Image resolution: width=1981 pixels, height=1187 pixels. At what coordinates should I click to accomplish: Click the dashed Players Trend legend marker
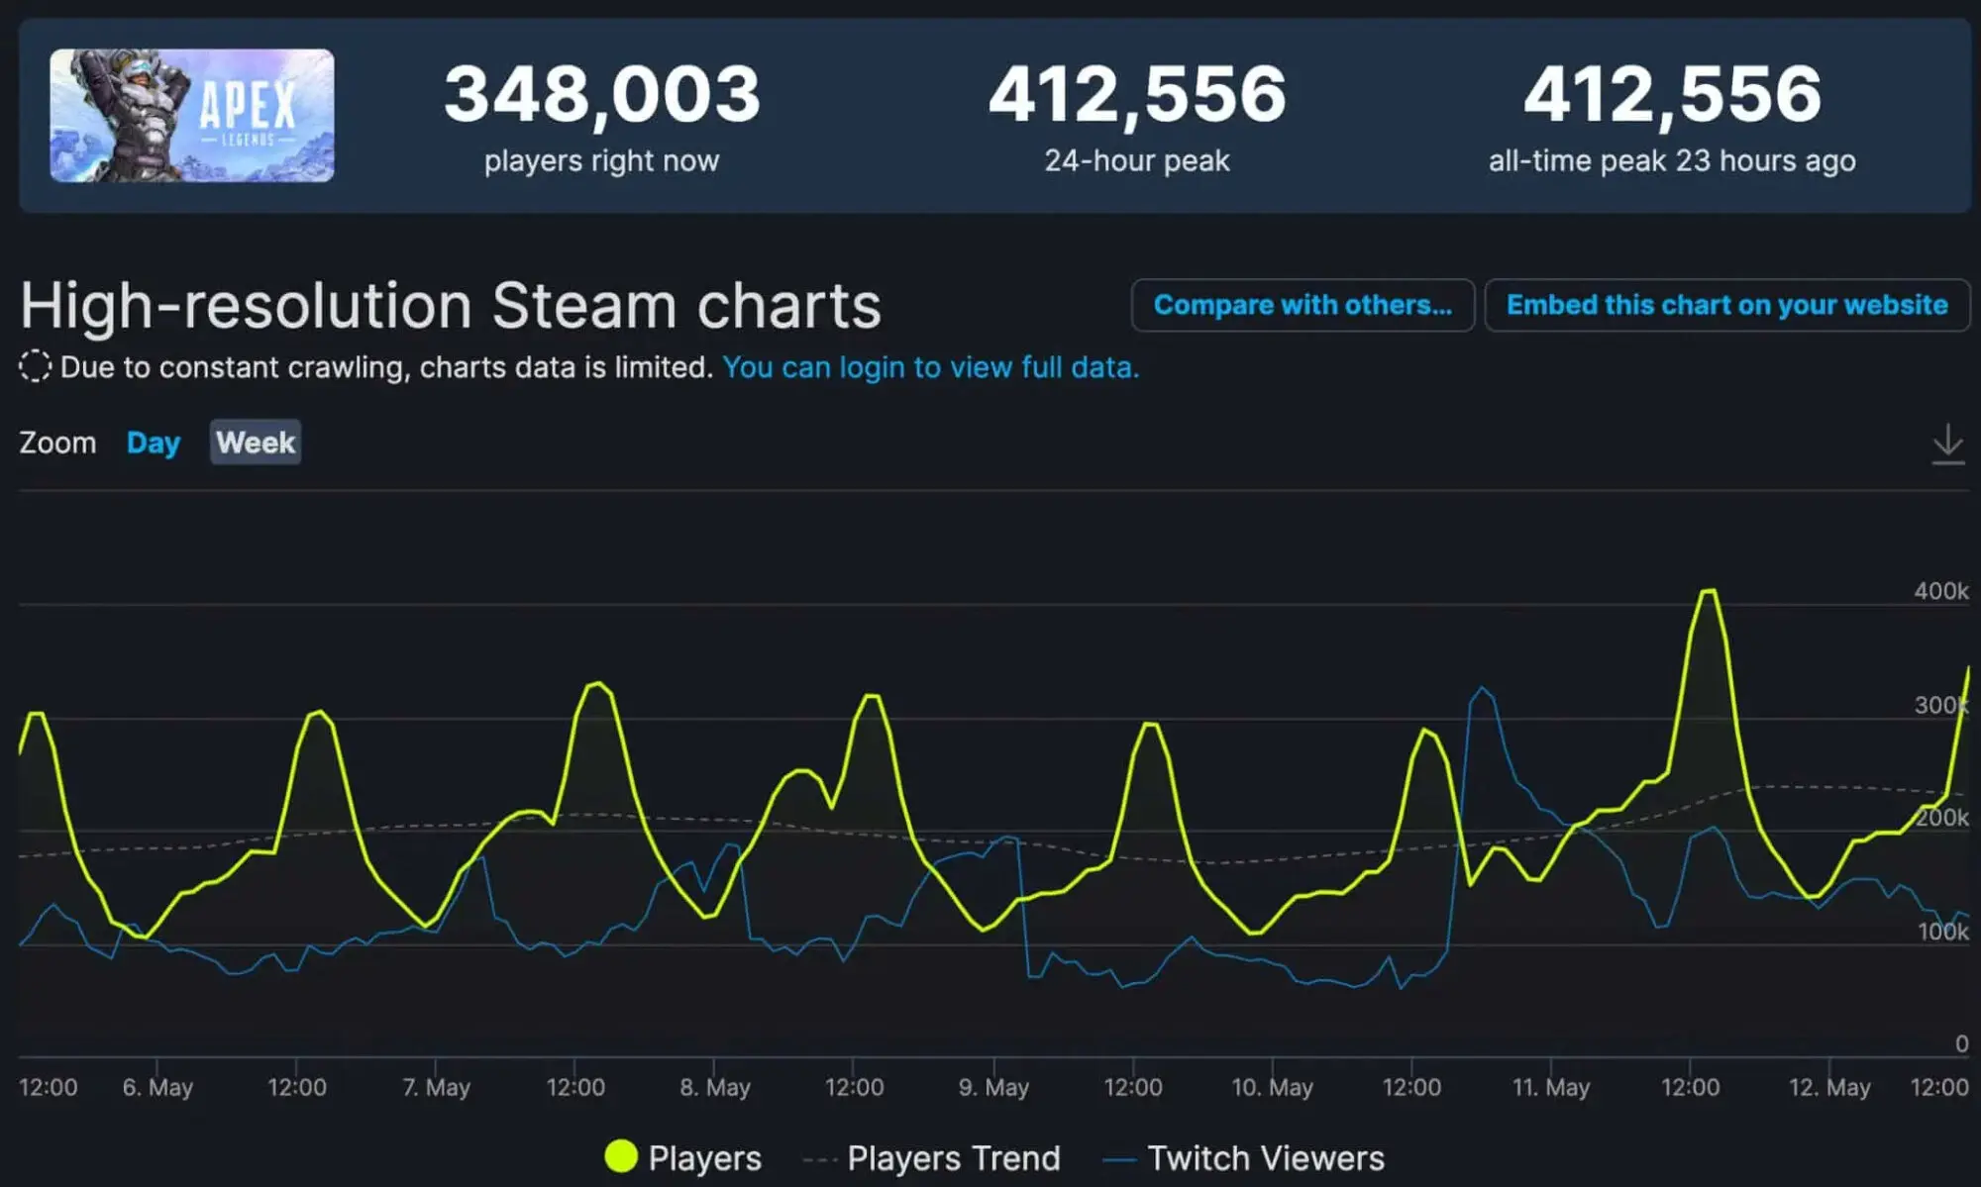point(820,1159)
